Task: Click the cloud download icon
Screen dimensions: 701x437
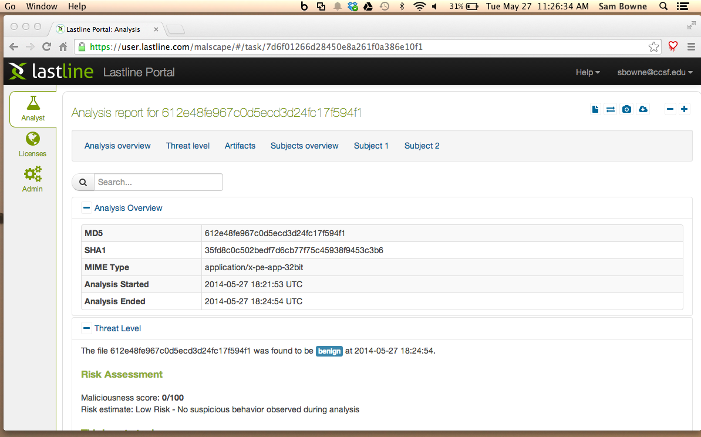Action: point(643,109)
